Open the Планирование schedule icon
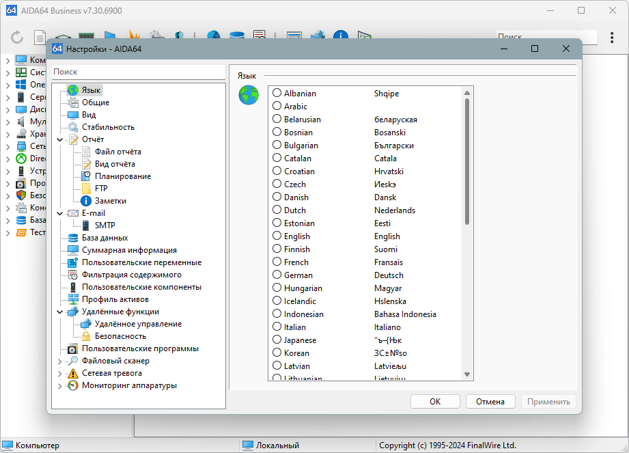This screenshot has width=629, height=453. [x=86, y=176]
